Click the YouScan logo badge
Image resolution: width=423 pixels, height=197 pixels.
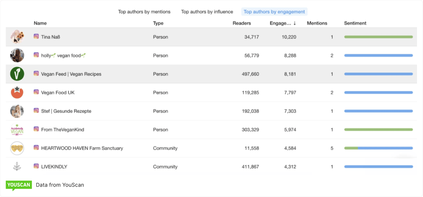19,185
